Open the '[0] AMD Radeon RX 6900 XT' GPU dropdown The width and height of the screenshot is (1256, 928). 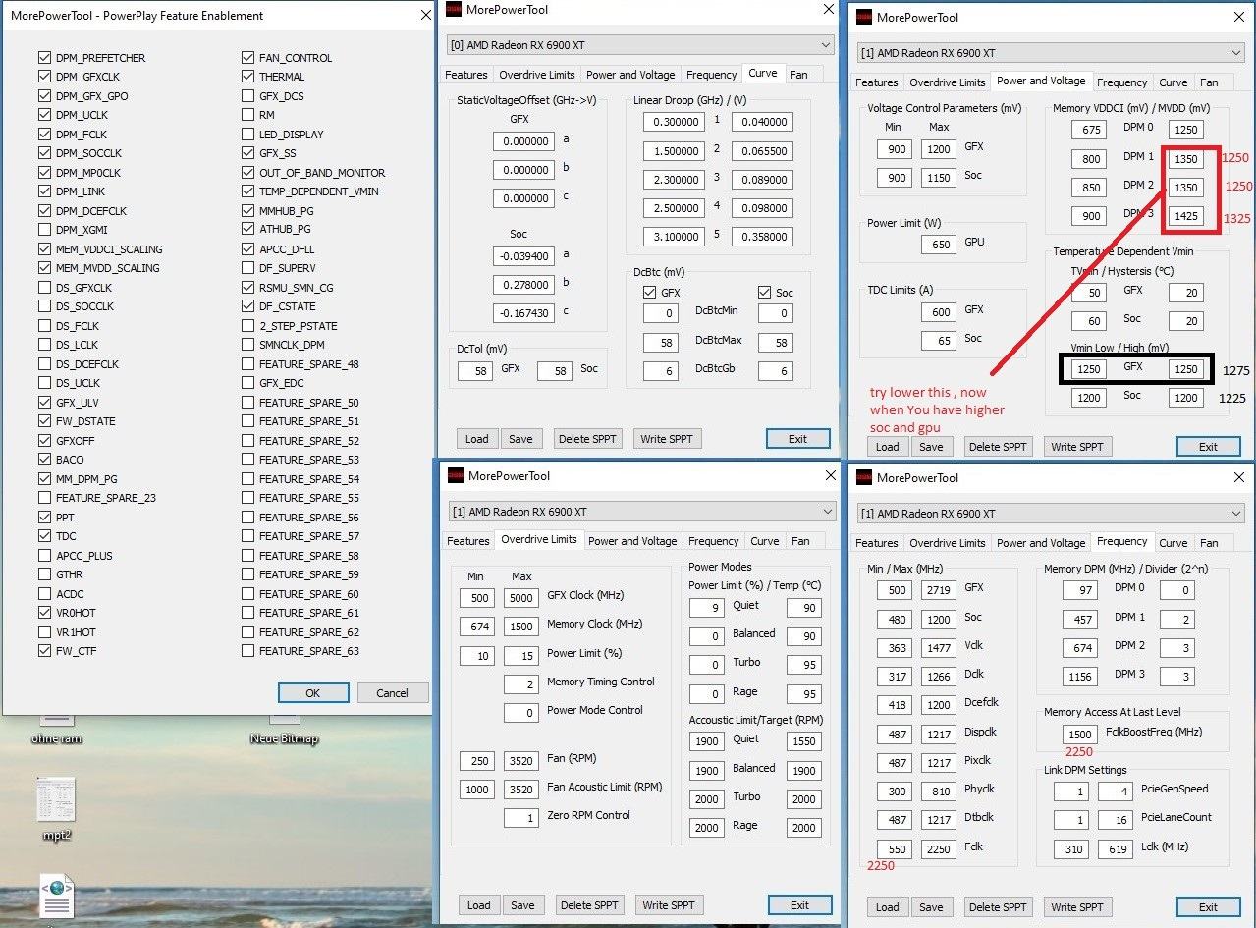[639, 45]
